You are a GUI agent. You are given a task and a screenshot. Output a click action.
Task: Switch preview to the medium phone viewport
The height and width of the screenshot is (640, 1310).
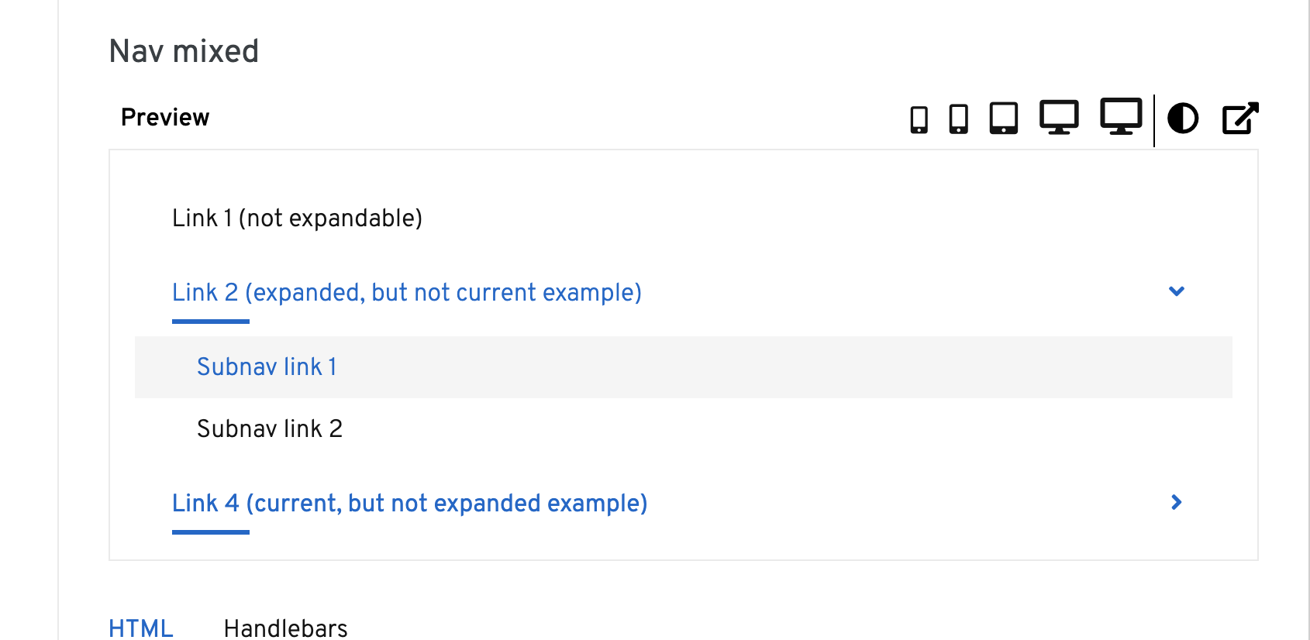[958, 118]
